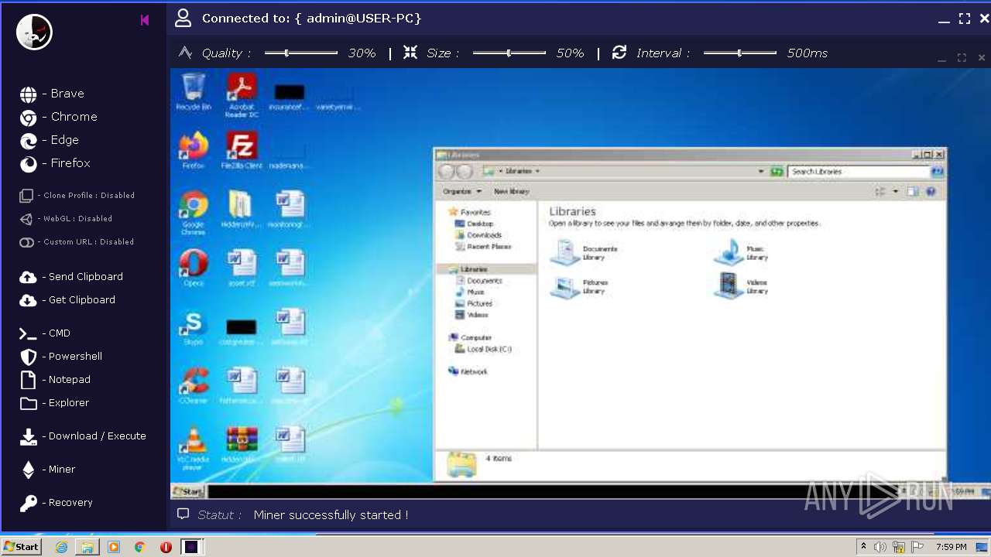991x557 pixels.
Task: Click the FileZilla Client remote icon
Action: point(242,151)
